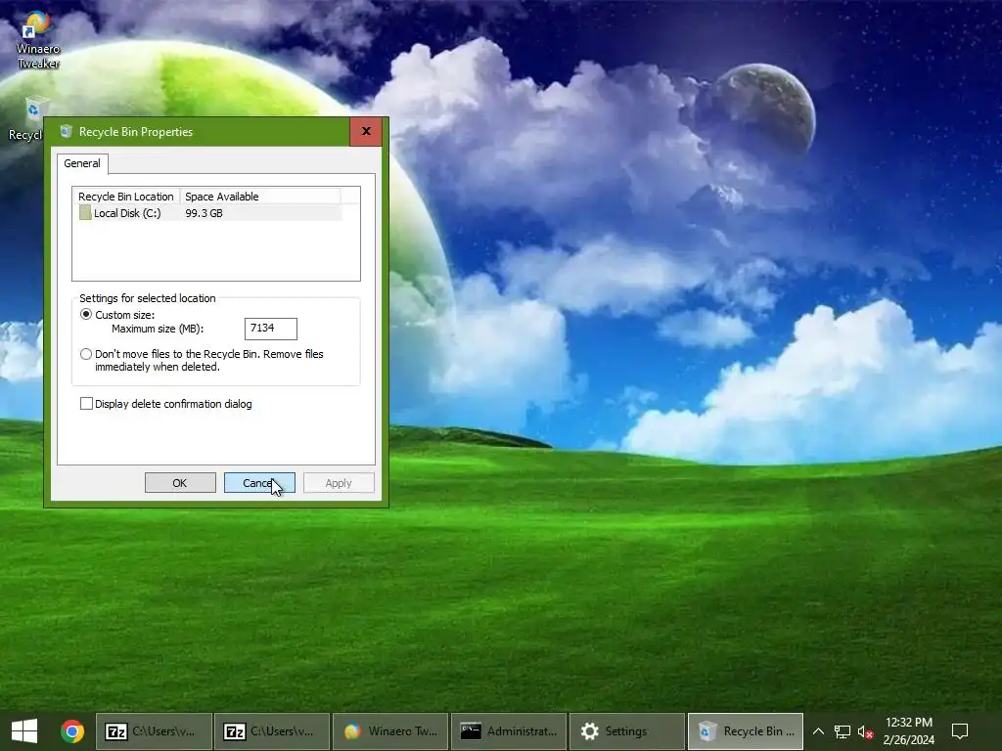The image size is (1002, 751).
Task: Open Winaero Tweaker taskbar window
Action: click(390, 731)
